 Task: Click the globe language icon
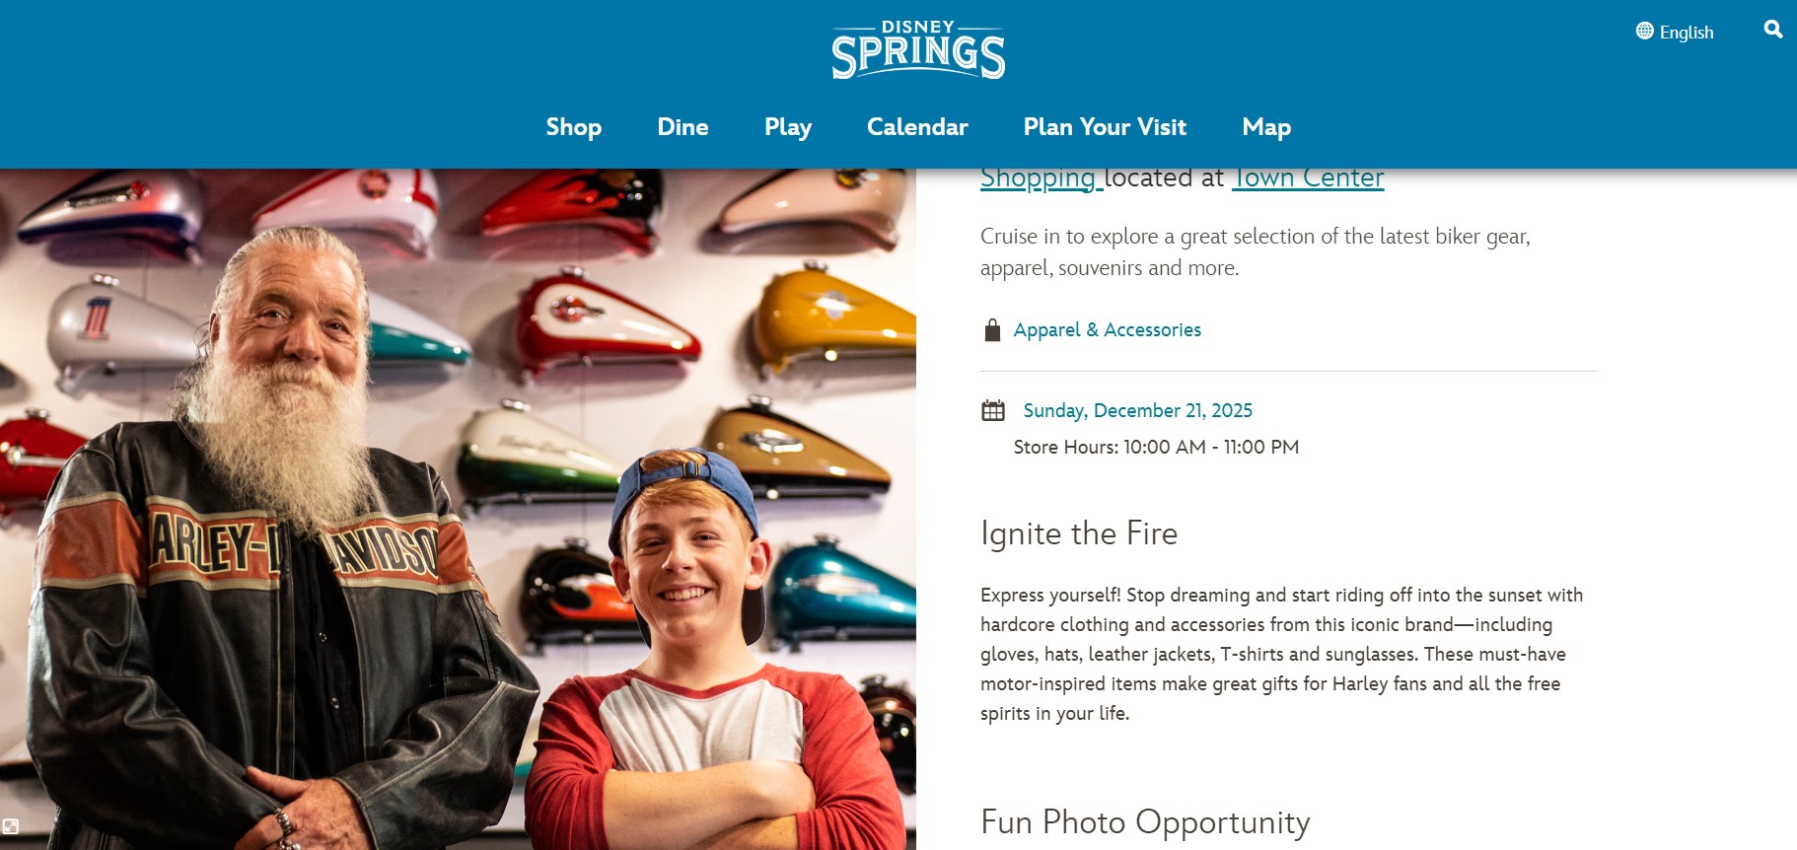(1644, 31)
